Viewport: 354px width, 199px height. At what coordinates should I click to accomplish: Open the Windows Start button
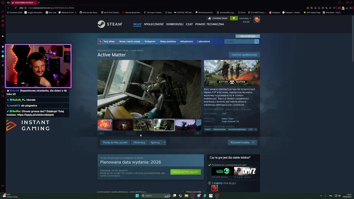[137, 196]
